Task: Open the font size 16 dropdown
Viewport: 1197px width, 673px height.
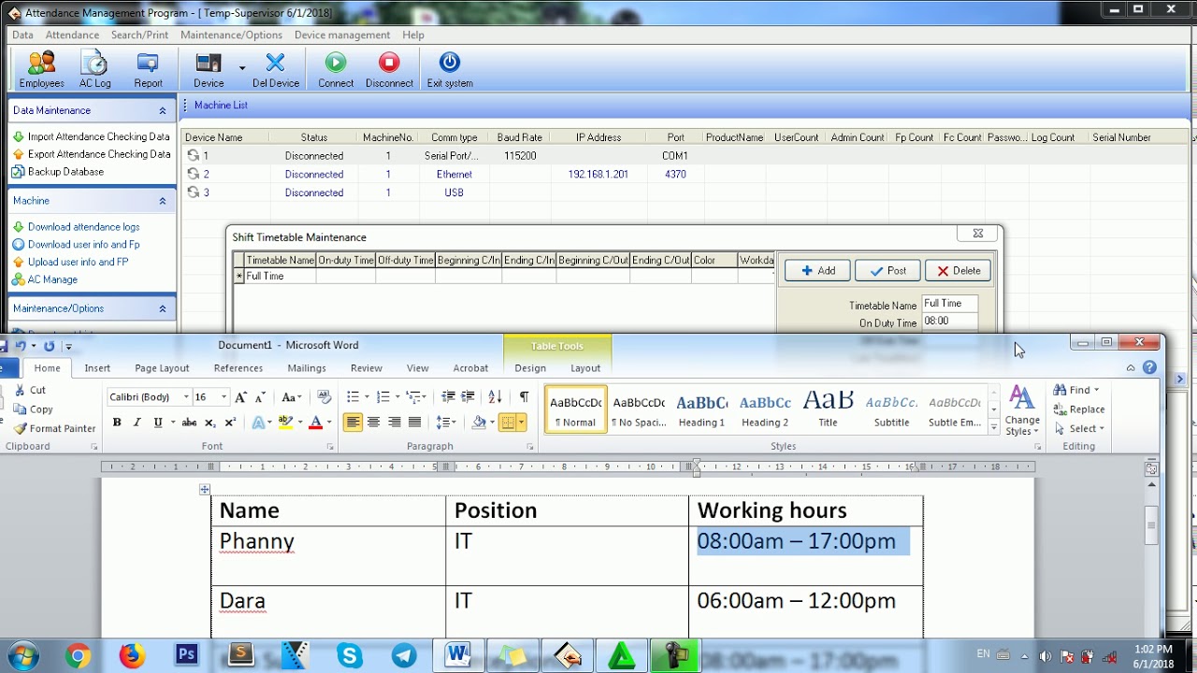Action: [223, 397]
